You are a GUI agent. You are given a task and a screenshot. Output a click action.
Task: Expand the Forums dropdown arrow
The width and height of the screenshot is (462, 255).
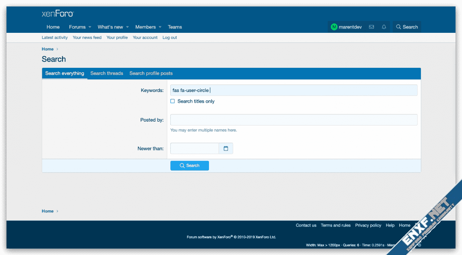tap(90, 27)
